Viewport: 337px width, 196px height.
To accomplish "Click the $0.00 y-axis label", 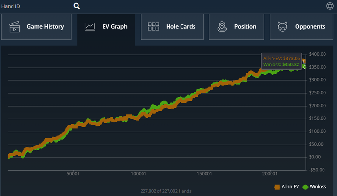I will click(315, 157).
